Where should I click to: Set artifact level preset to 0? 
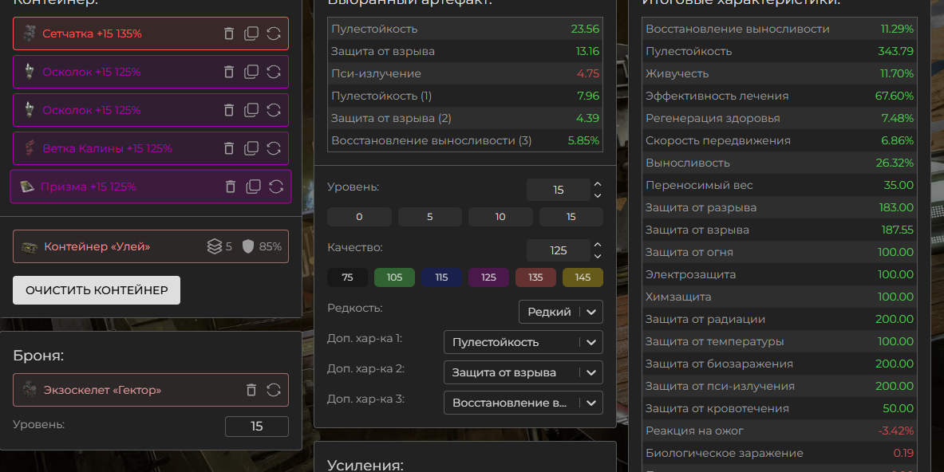[359, 217]
